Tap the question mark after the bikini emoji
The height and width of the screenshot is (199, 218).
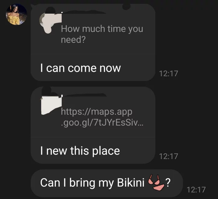coord(168,183)
